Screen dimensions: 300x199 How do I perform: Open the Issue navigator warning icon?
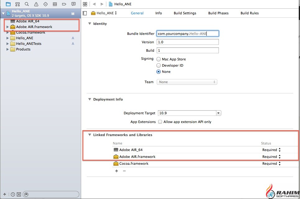click(x=36, y=4)
